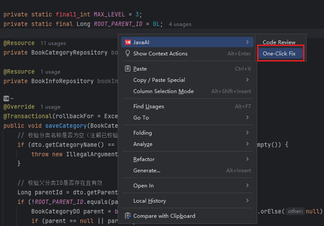Expand the Go To submenu arrow
Image resolution: width=324 pixels, height=226 pixels.
tap(247, 117)
